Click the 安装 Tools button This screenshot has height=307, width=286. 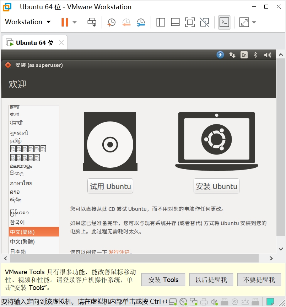coord(163,280)
